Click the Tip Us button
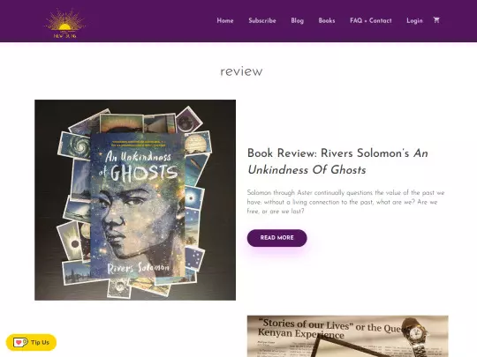Image resolution: width=477 pixels, height=357 pixels. point(31,342)
